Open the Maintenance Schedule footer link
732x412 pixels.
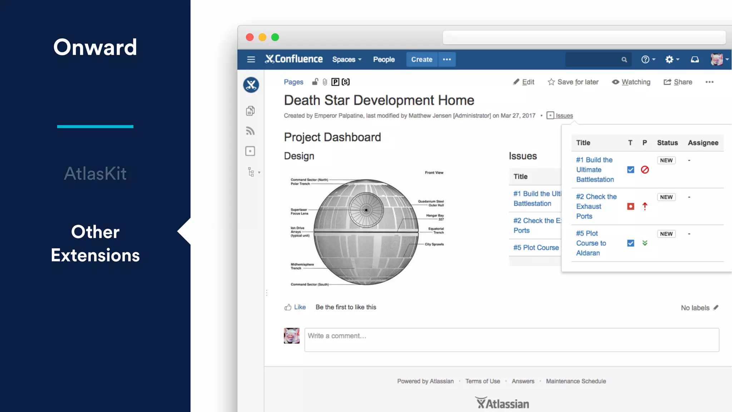576,381
